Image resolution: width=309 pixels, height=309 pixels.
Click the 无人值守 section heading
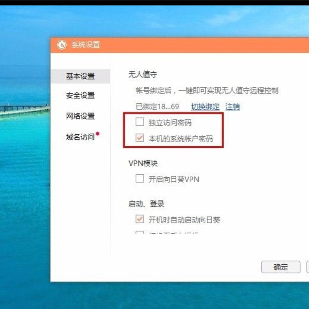(x=143, y=75)
